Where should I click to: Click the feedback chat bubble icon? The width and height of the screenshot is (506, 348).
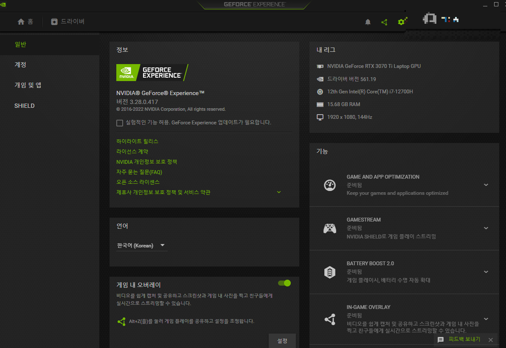[x=441, y=340]
